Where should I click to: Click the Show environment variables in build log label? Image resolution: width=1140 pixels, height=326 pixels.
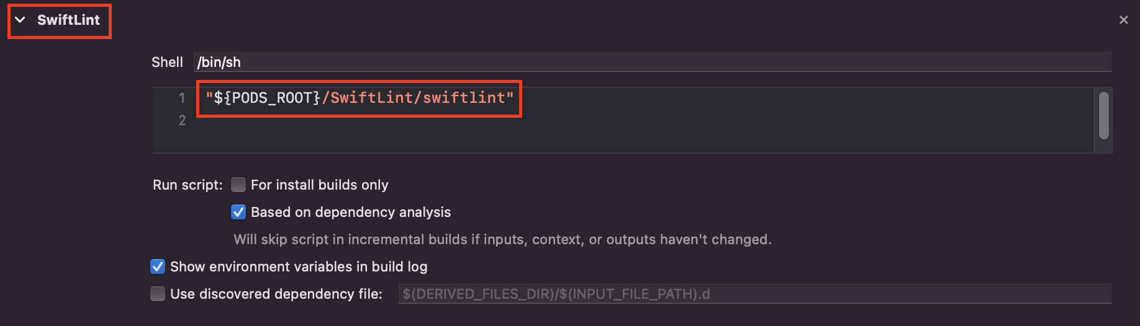(299, 267)
